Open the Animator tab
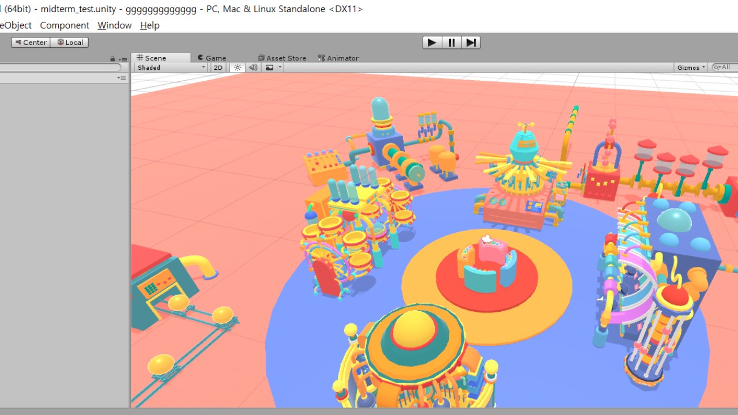738x415 pixels. [338, 58]
